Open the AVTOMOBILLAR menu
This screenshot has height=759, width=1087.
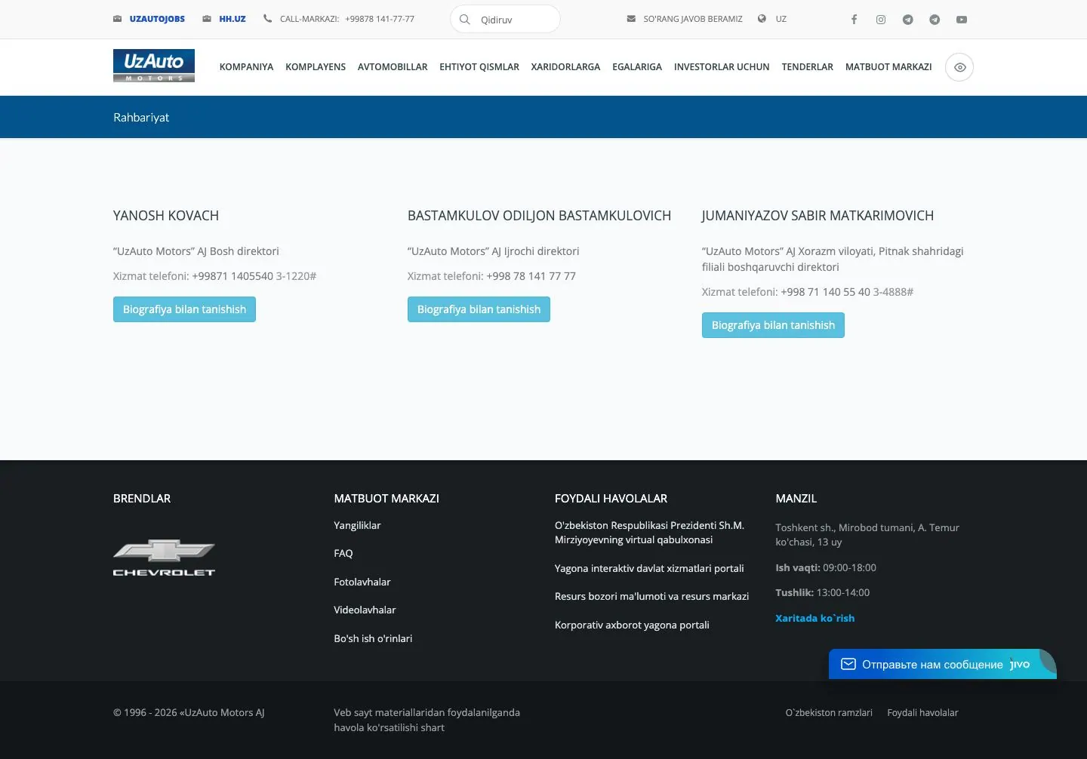pyautogui.click(x=393, y=67)
